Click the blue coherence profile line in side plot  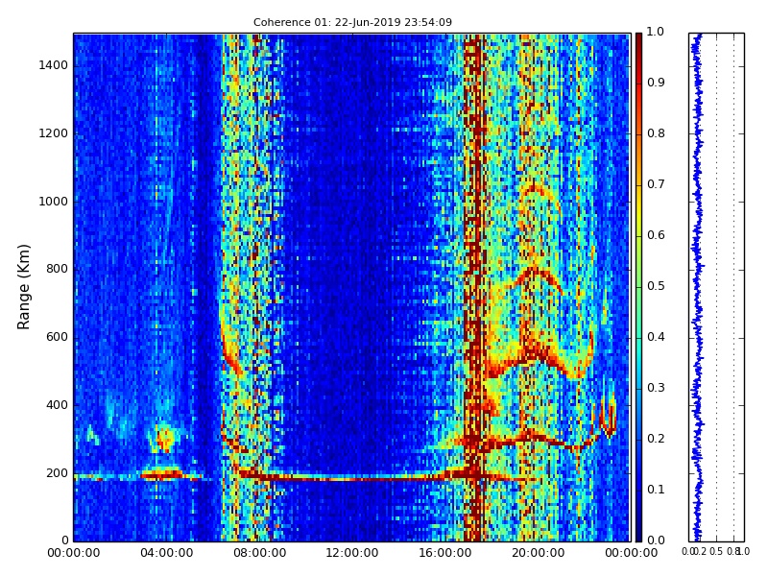pyautogui.click(x=697, y=287)
